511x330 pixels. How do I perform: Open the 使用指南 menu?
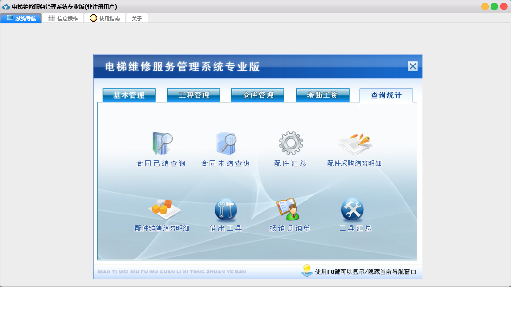(x=105, y=18)
